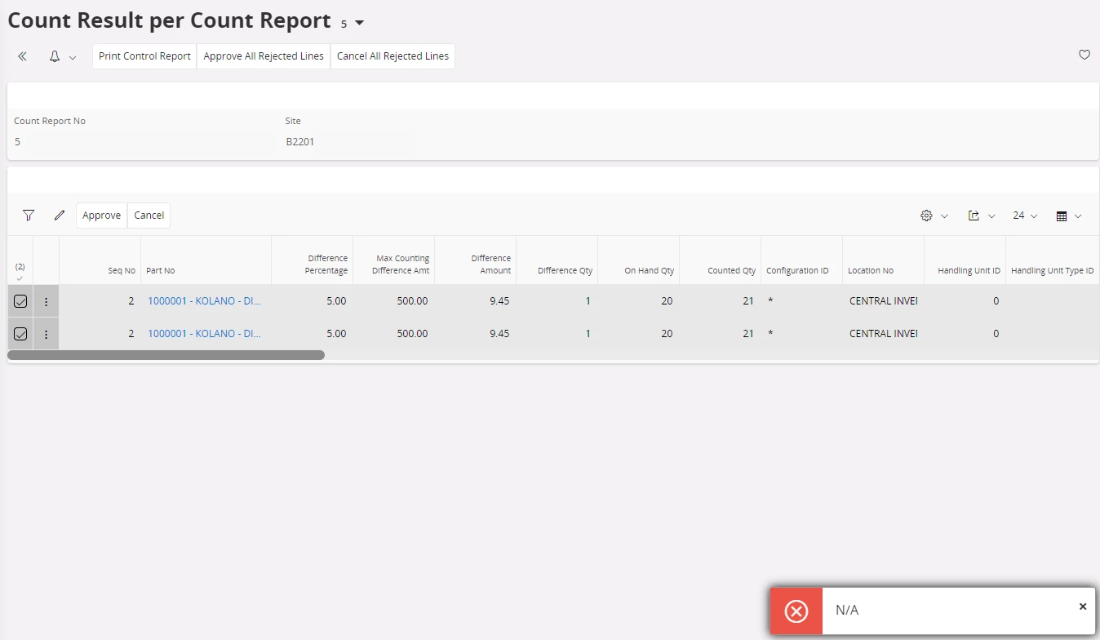Open the table filter funnel
1100x640 pixels.
click(x=29, y=216)
